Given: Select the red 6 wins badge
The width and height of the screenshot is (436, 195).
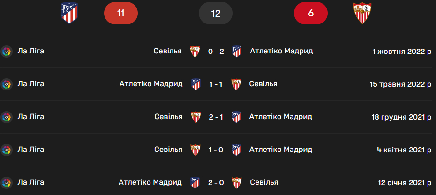Looking at the screenshot, I should click(311, 14).
